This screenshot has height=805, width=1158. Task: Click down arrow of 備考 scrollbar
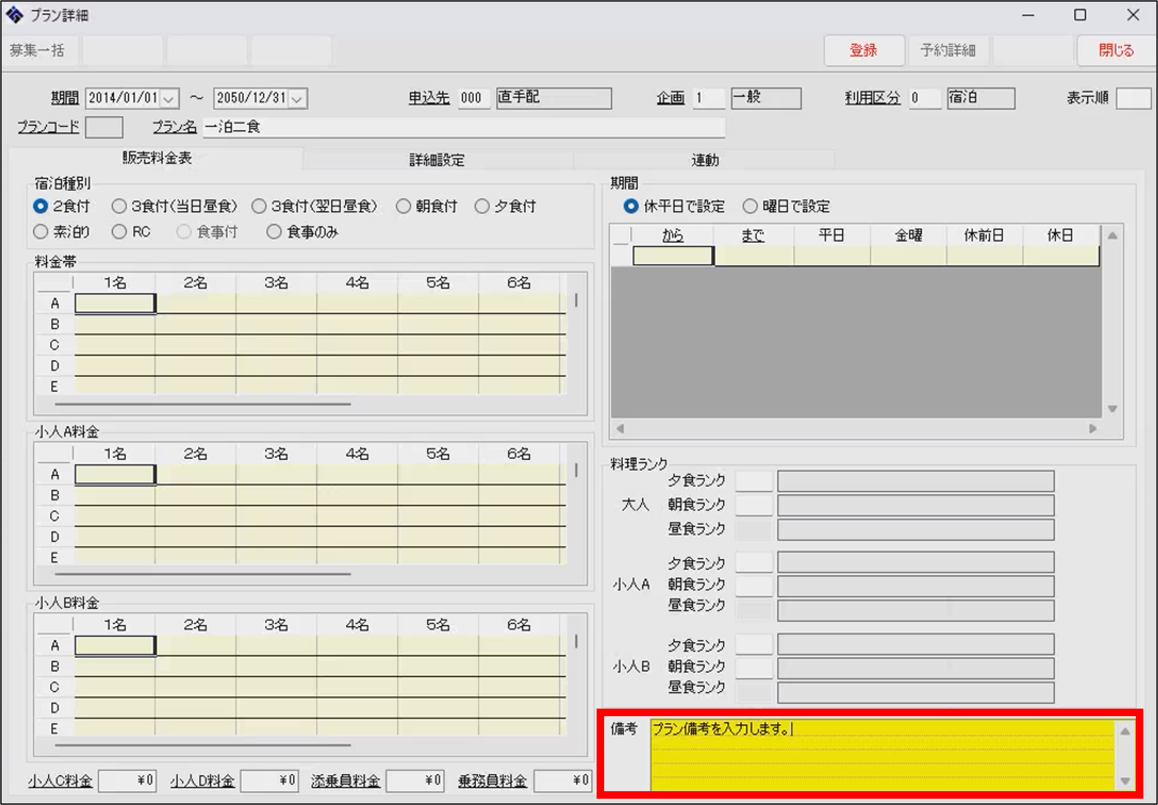coord(1125,780)
